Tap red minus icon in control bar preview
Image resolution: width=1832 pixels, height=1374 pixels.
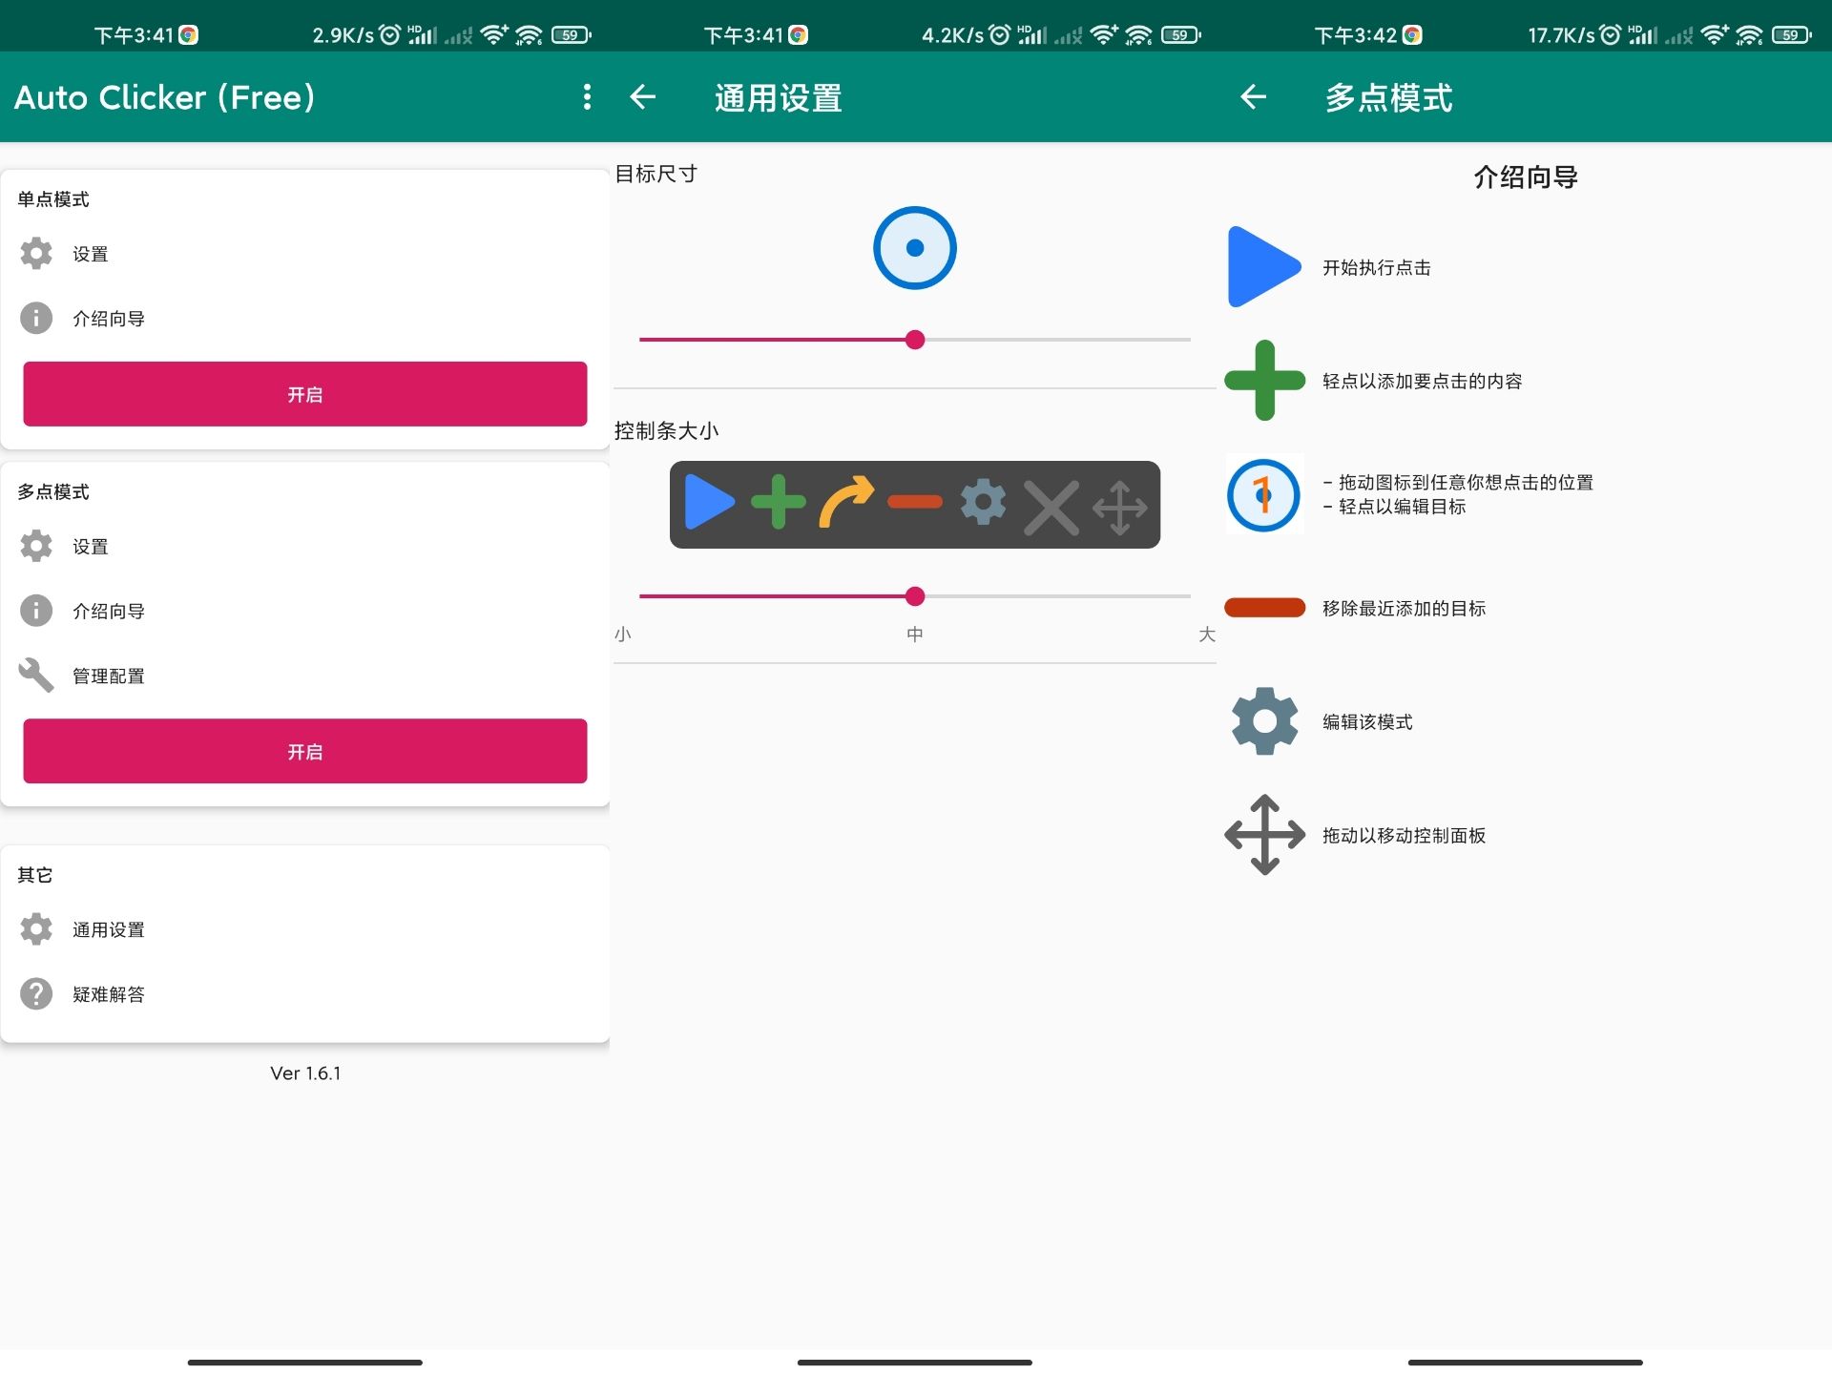[915, 502]
